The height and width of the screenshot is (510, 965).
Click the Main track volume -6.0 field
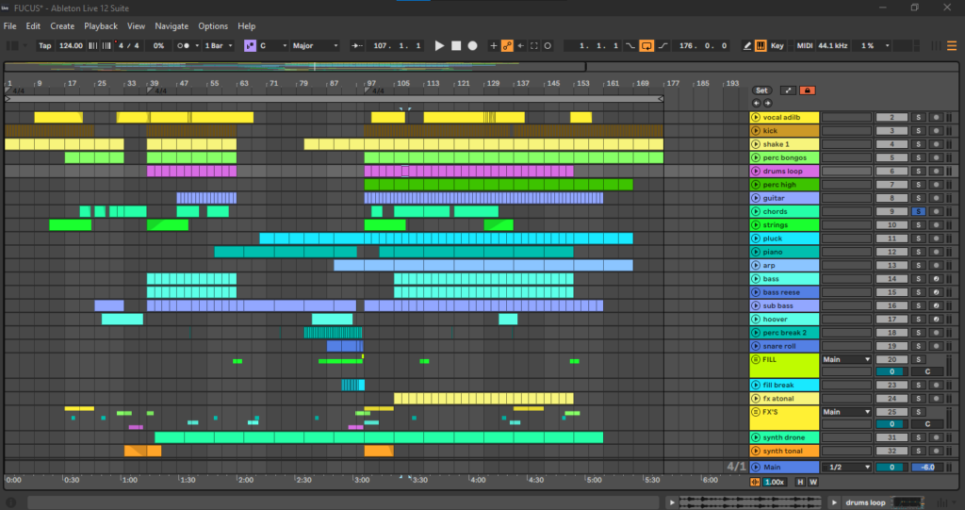pyautogui.click(x=927, y=468)
